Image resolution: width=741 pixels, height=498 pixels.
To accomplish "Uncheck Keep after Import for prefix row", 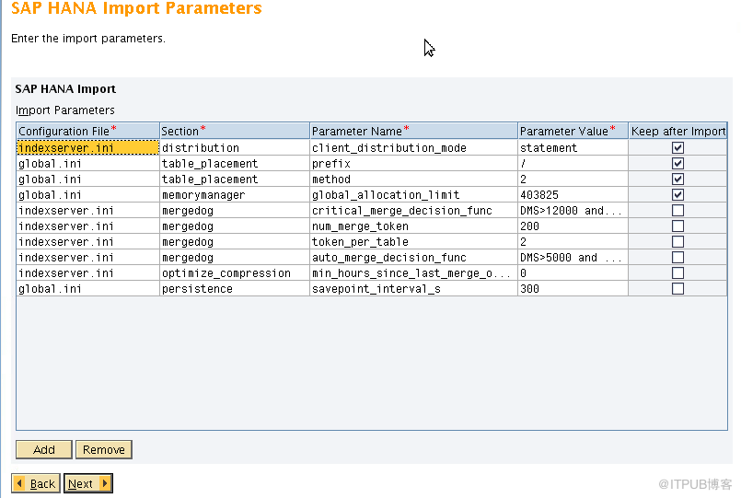I will pos(677,164).
